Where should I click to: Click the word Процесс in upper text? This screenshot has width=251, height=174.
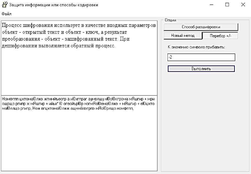(x=11, y=25)
